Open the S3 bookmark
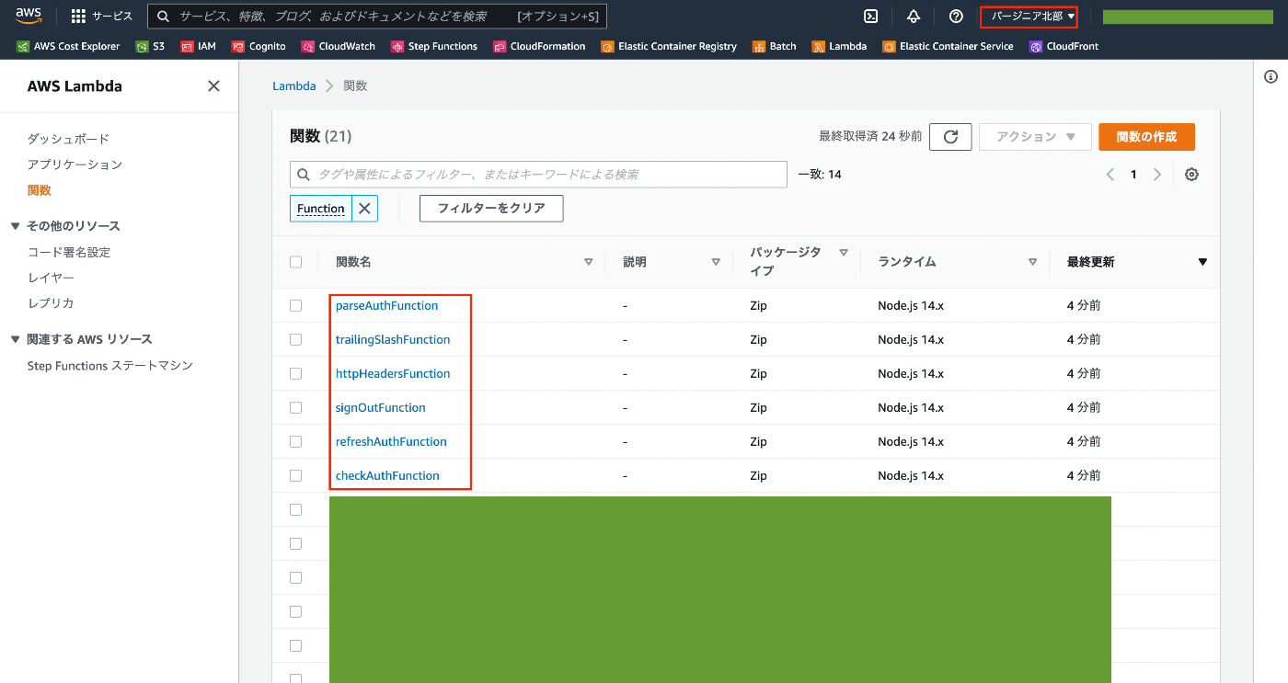The height and width of the screenshot is (683, 1288). (151, 46)
